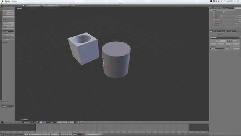Click the render preview icon in 3D header
The height and width of the screenshot is (136, 241).
pos(81,122)
